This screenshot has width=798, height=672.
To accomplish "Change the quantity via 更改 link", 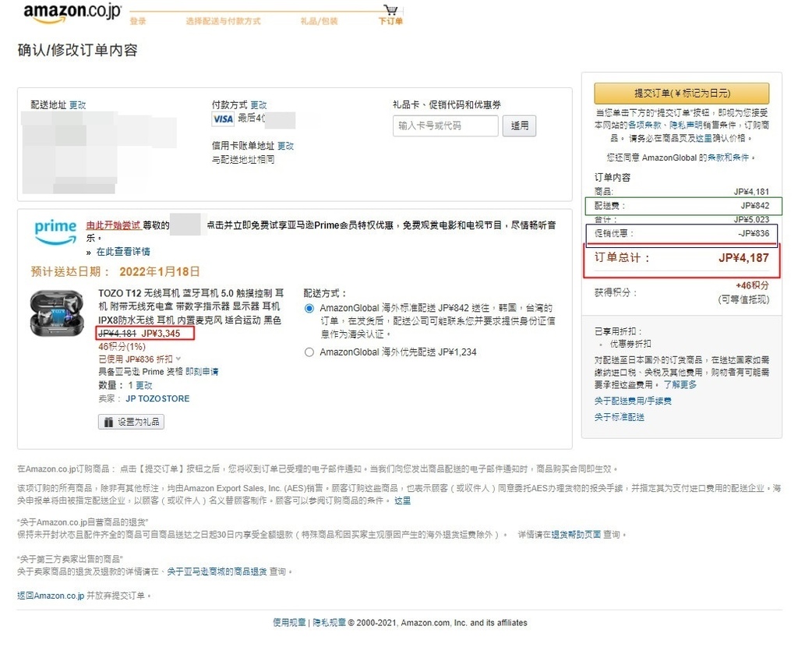I will pos(144,385).
